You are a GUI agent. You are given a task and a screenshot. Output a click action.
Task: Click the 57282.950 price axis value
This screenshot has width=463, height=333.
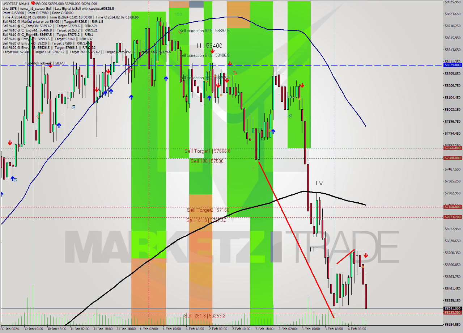[453, 193]
